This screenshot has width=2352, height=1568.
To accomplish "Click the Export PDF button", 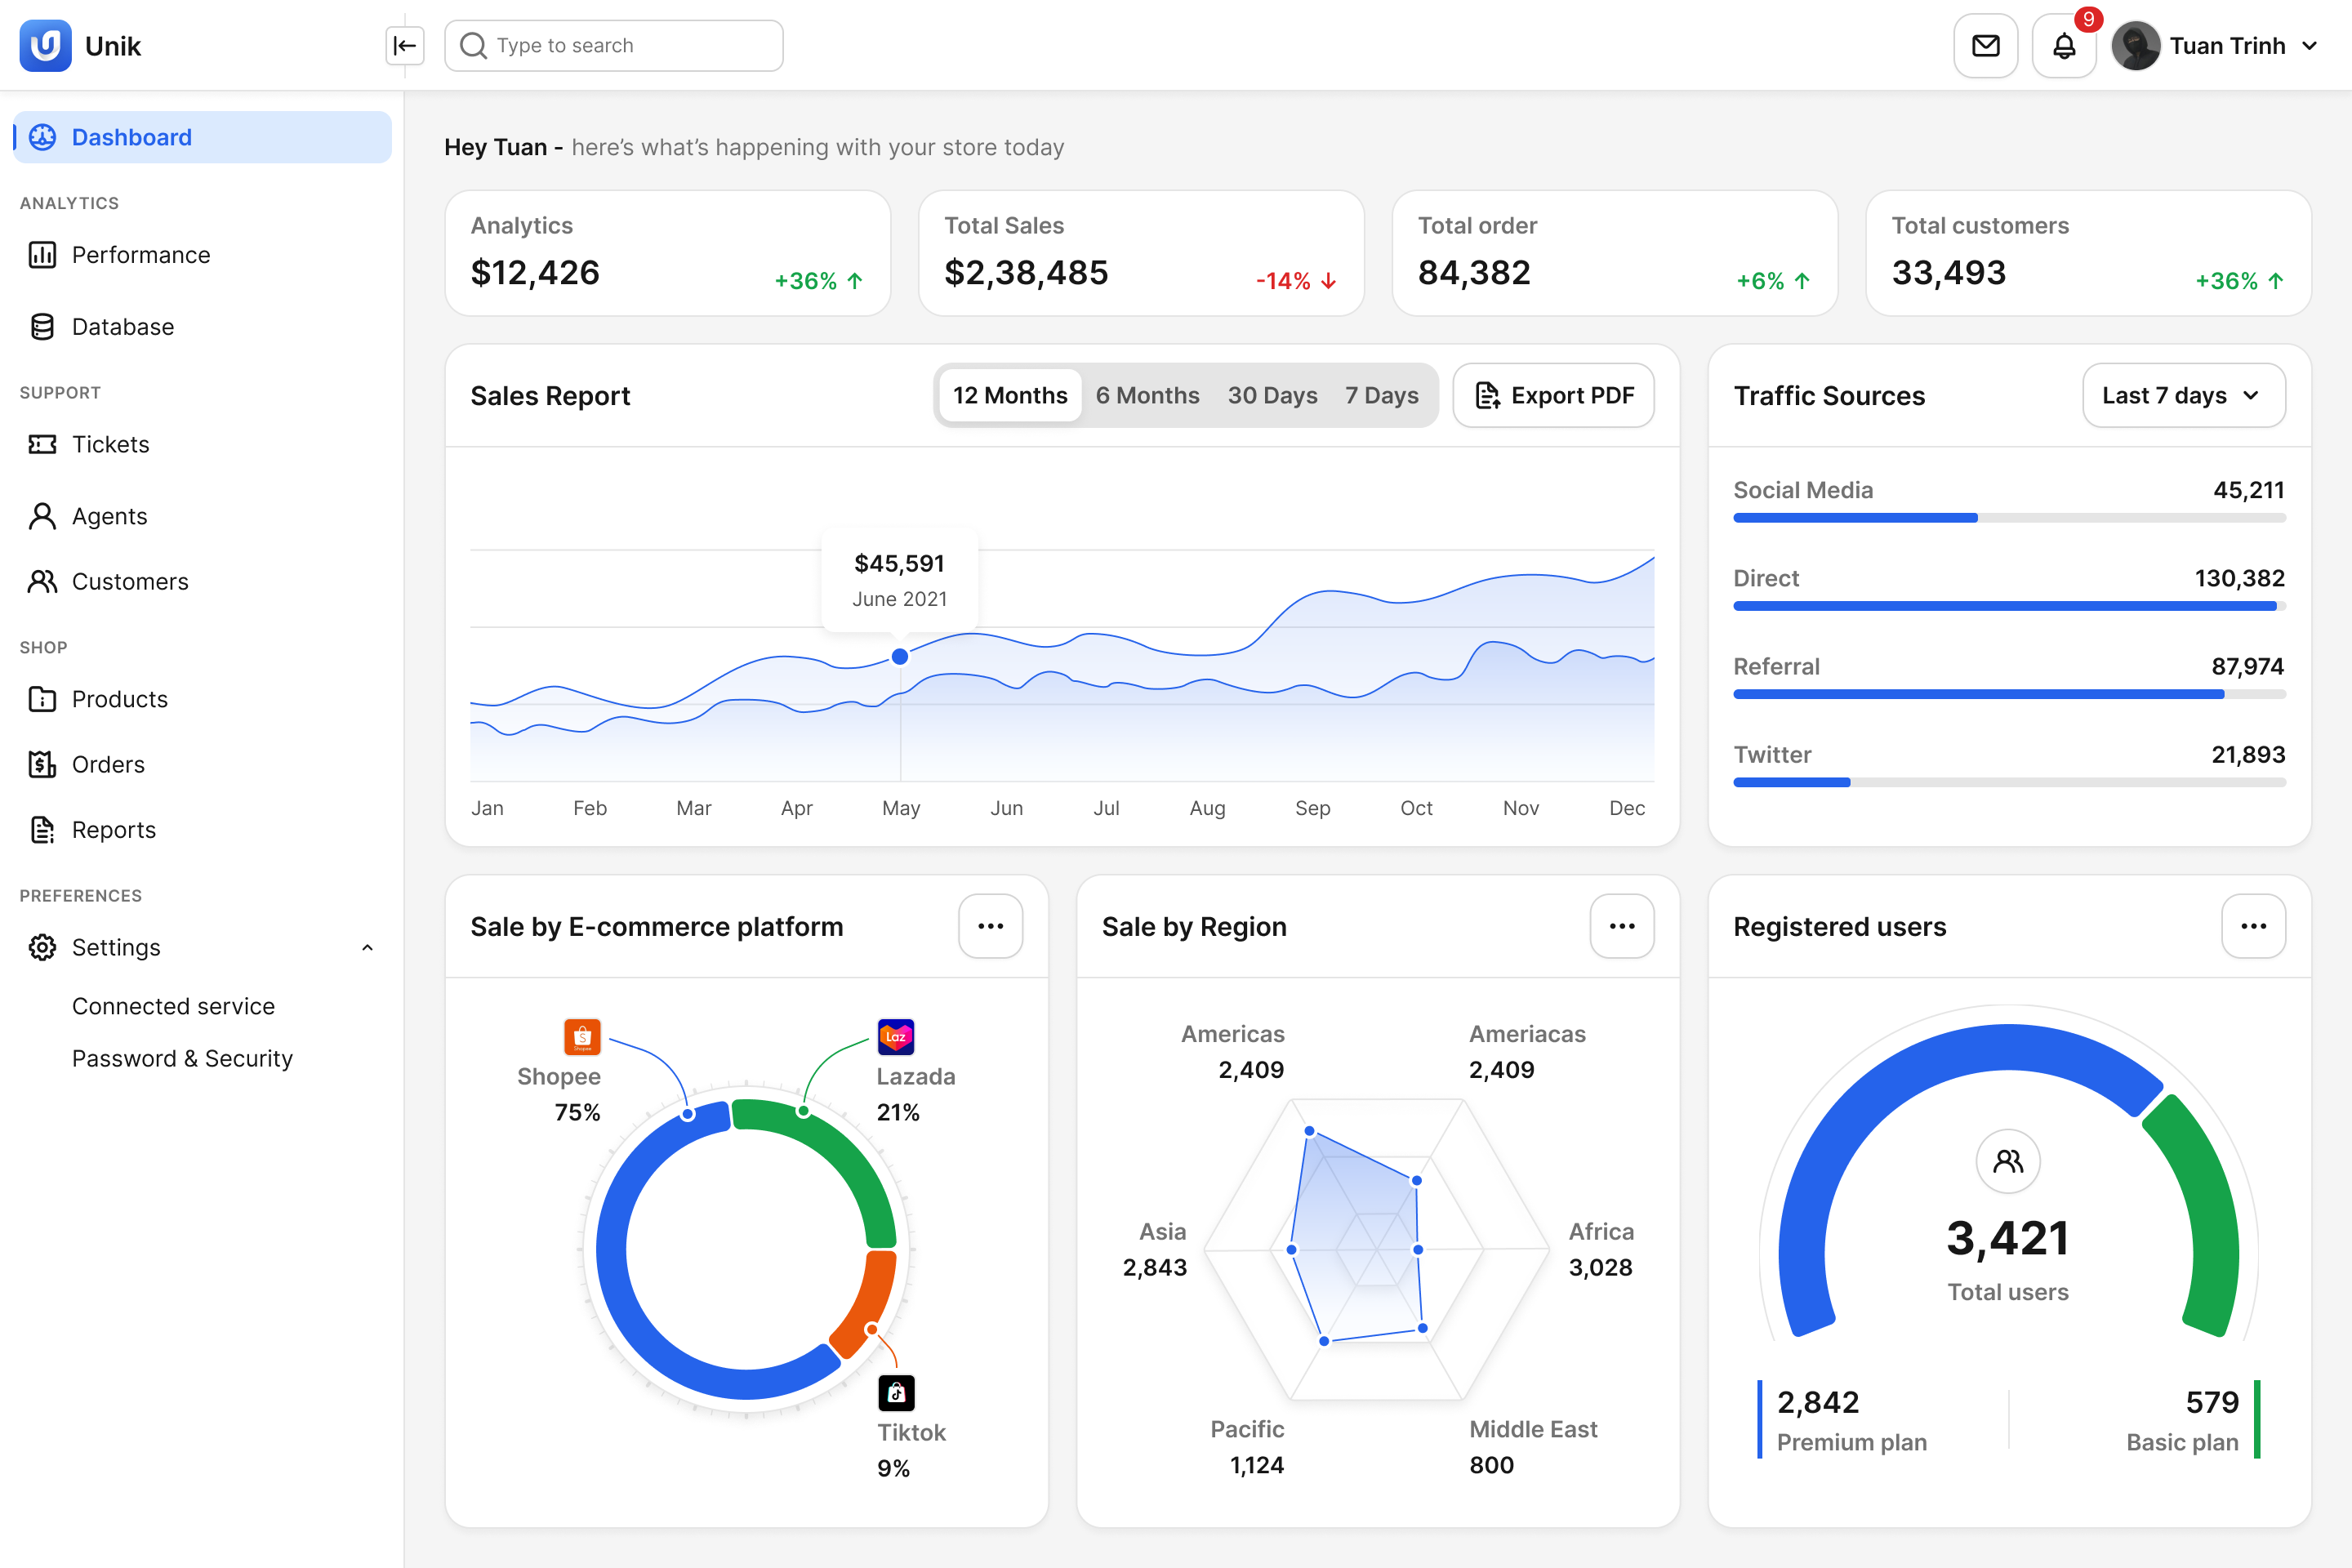I will coord(1553,396).
